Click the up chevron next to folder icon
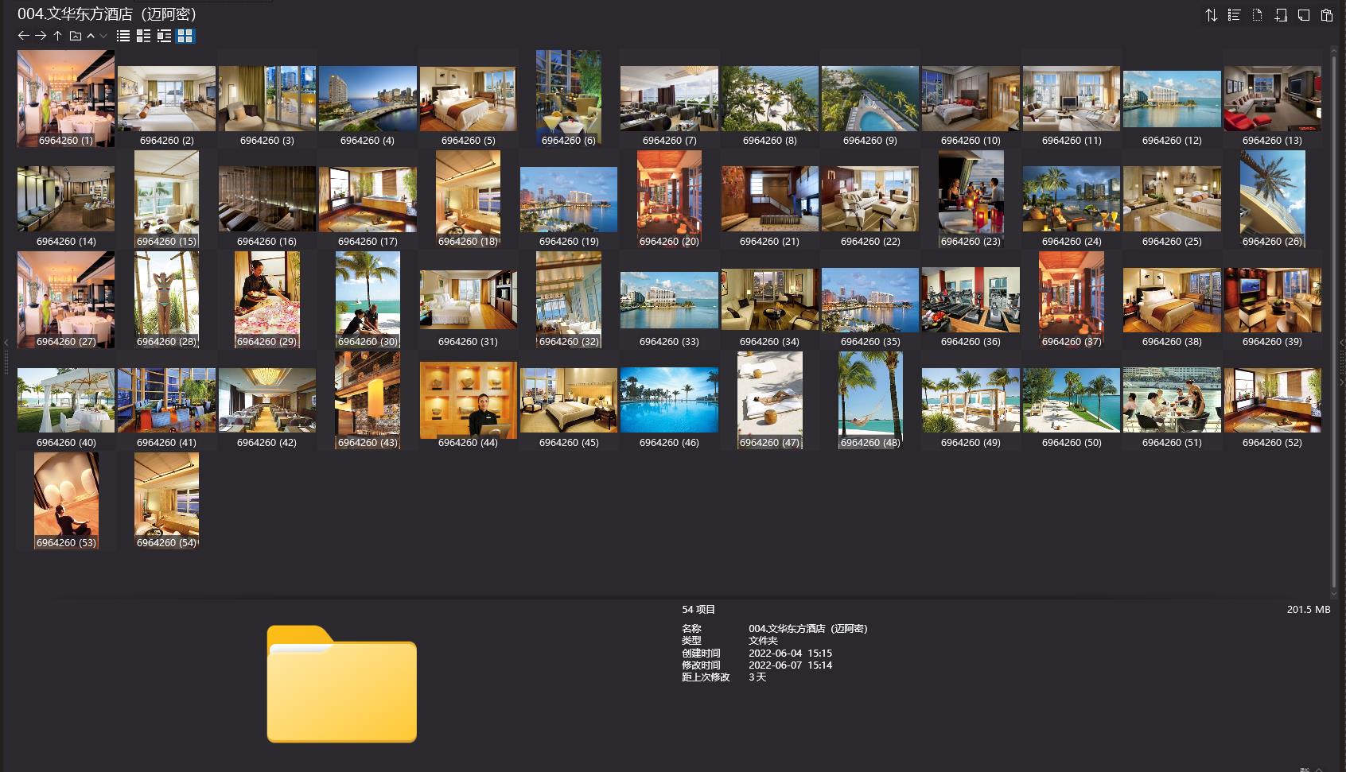Image resolution: width=1346 pixels, height=772 pixels. click(x=91, y=36)
